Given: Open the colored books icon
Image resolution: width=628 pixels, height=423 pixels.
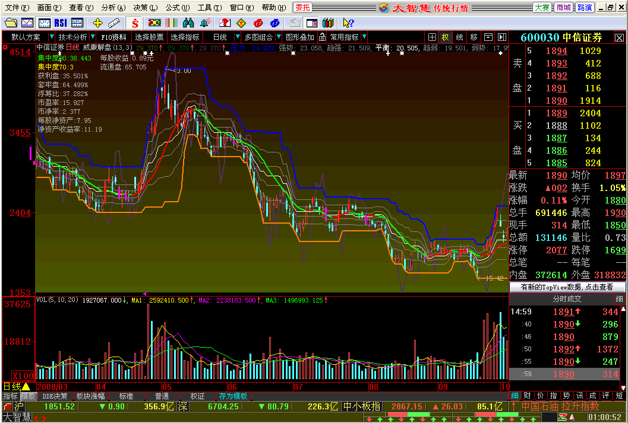Looking at the screenshot, I should click(x=328, y=23).
